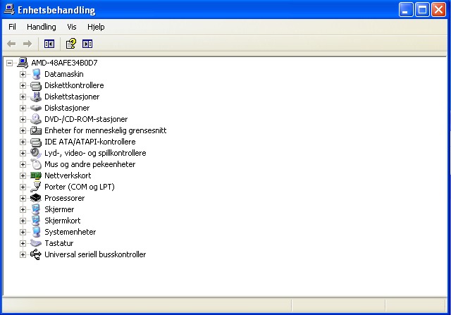Select the AMD-48AFE34B0D7 label
This screenshot has height=315, width=451.
(x=64, y=63)
